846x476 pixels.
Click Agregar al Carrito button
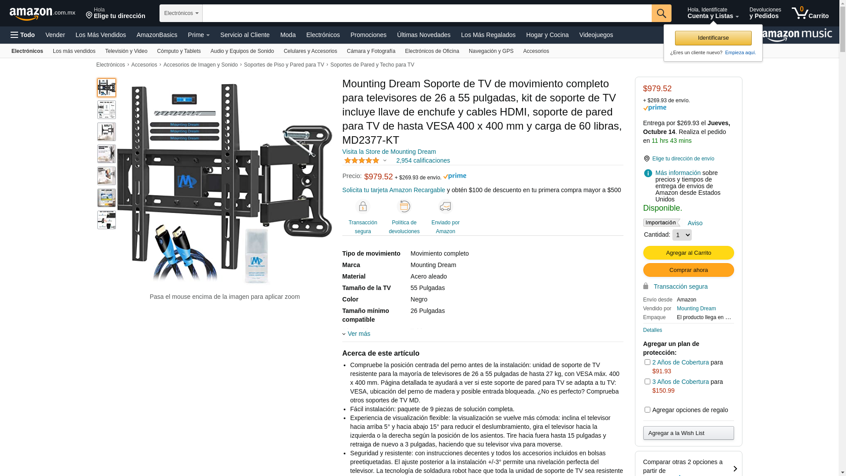[688, 253]
